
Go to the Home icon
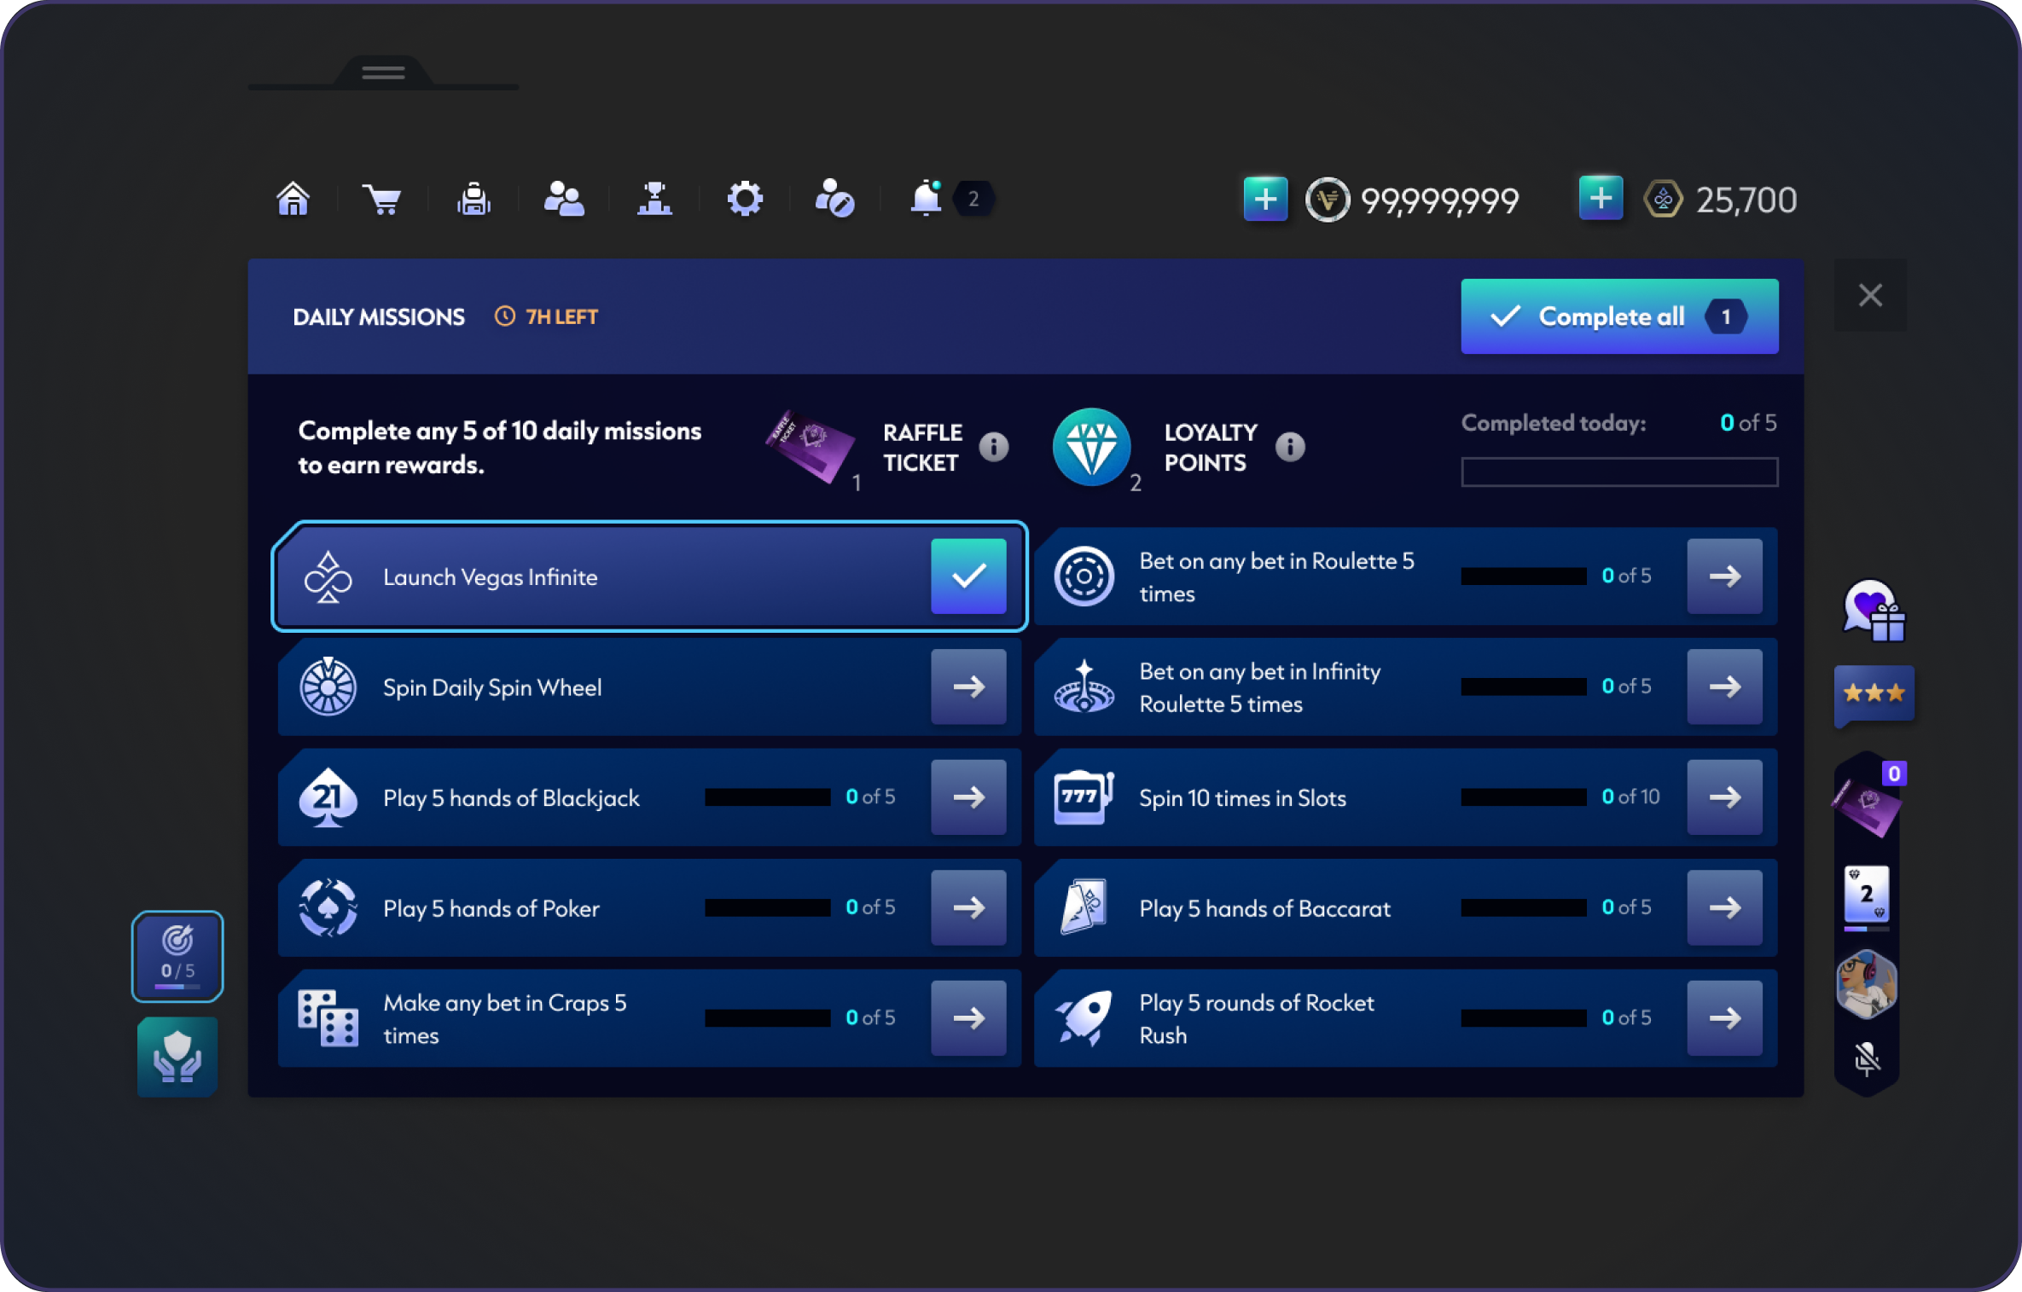[x=293, y=200]
